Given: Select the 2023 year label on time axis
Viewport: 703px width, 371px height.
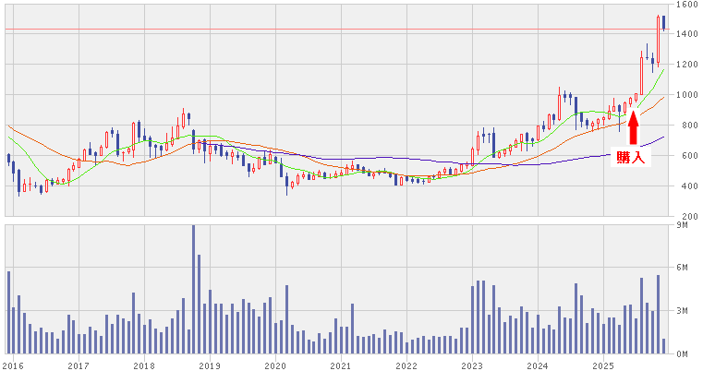Looking at the screenshot, I should pos(472,365).
